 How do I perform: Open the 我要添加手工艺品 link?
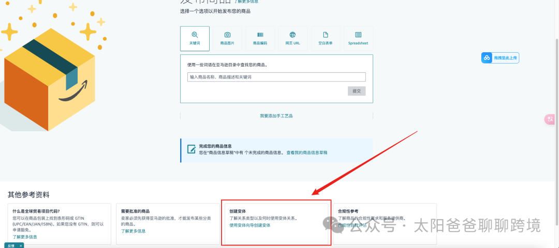click(276, 116)
